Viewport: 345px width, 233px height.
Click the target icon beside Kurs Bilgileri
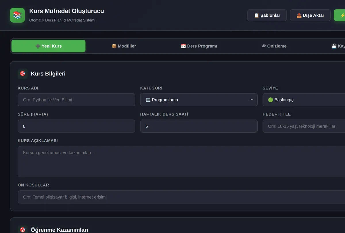click(23, 74)
